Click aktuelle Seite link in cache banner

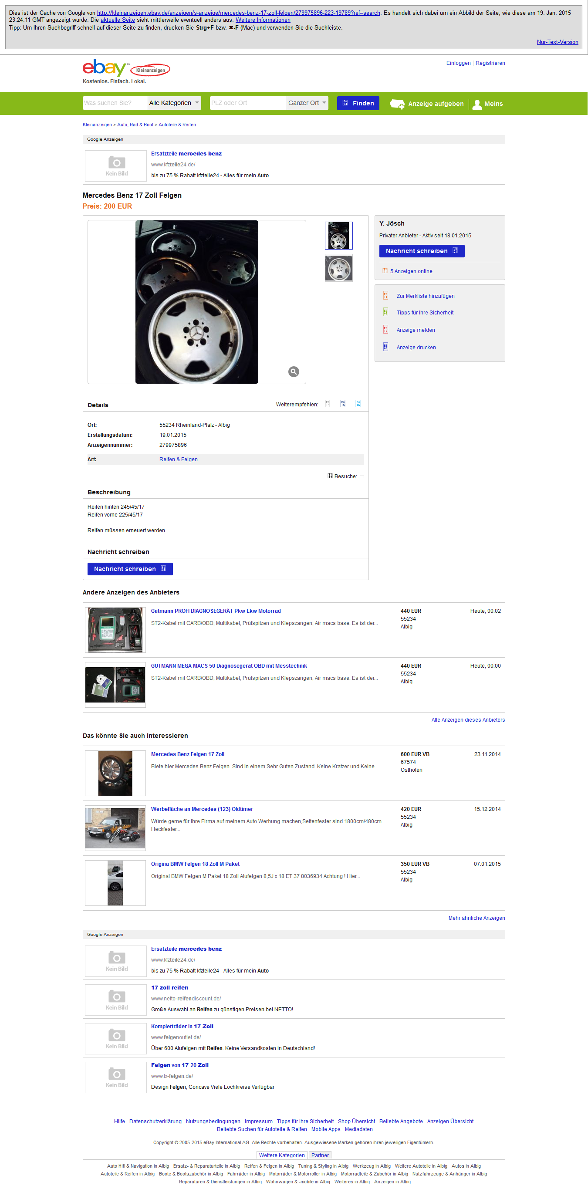click(x=117, y=20)
